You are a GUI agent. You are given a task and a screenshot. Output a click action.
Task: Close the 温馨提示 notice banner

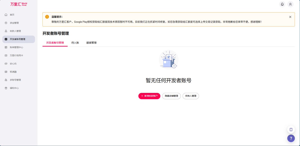[x=290, y=17]
